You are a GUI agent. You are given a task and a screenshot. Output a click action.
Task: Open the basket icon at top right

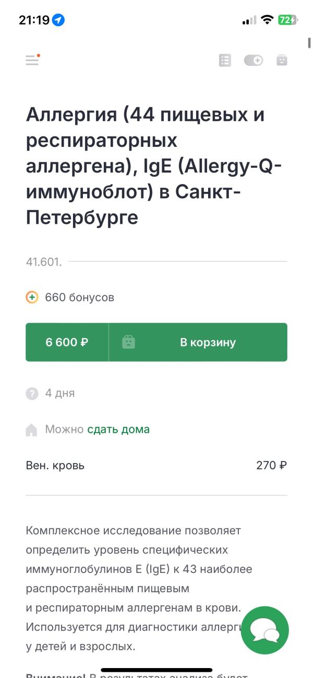(282, 60)
